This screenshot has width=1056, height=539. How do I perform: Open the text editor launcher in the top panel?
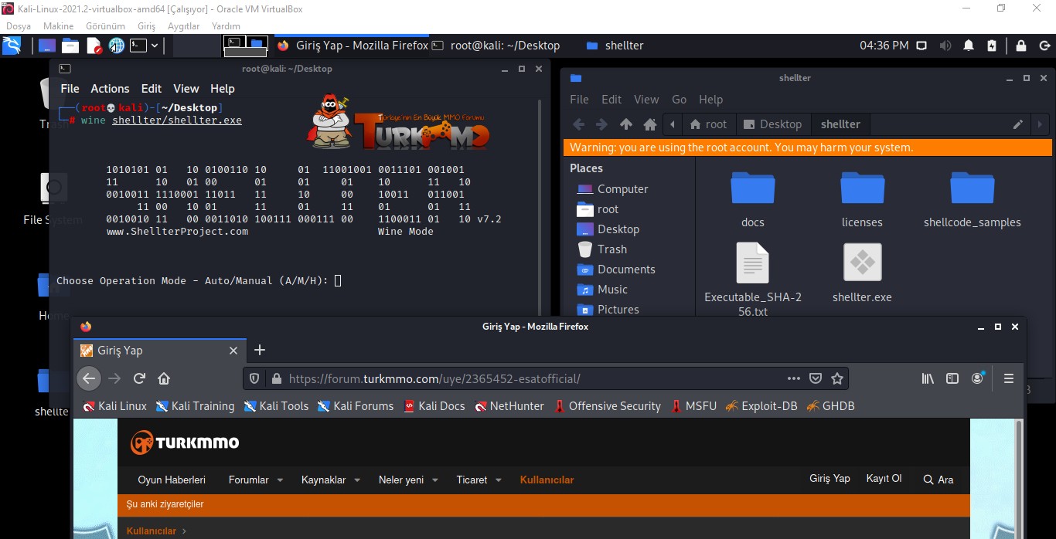[94, 46]
